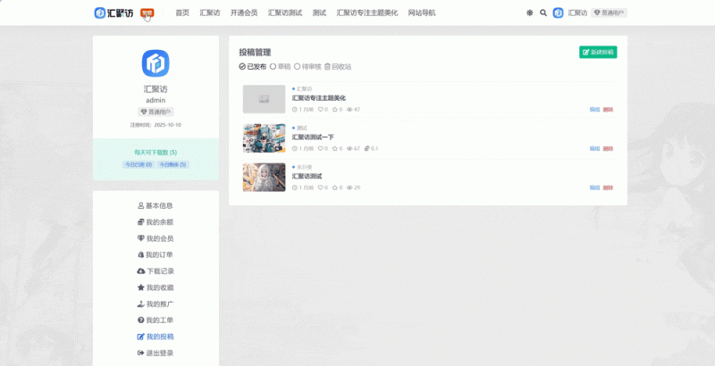Screen dimensions: 715x366
Task: Open the 回收站 trash filter
Action: tap(338, 66)
